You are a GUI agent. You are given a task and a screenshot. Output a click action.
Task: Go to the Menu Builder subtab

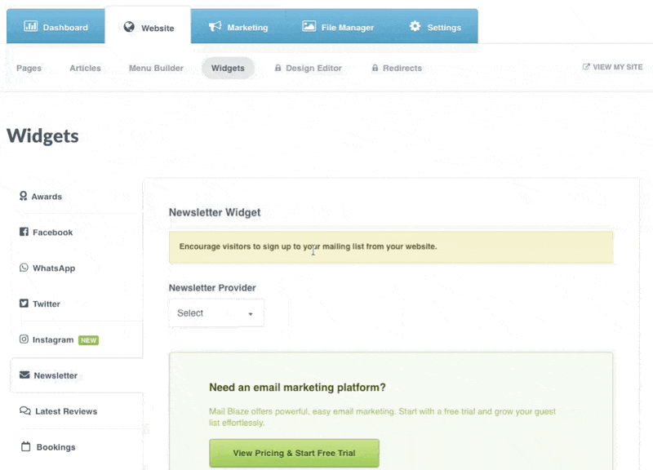[156, 68]
